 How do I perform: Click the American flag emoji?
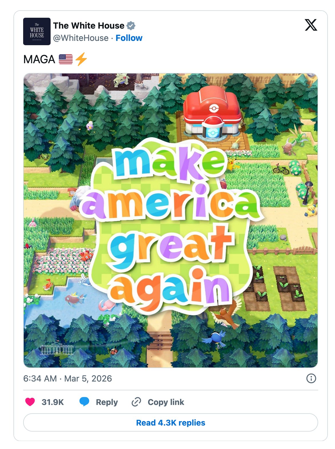(66, 59)
